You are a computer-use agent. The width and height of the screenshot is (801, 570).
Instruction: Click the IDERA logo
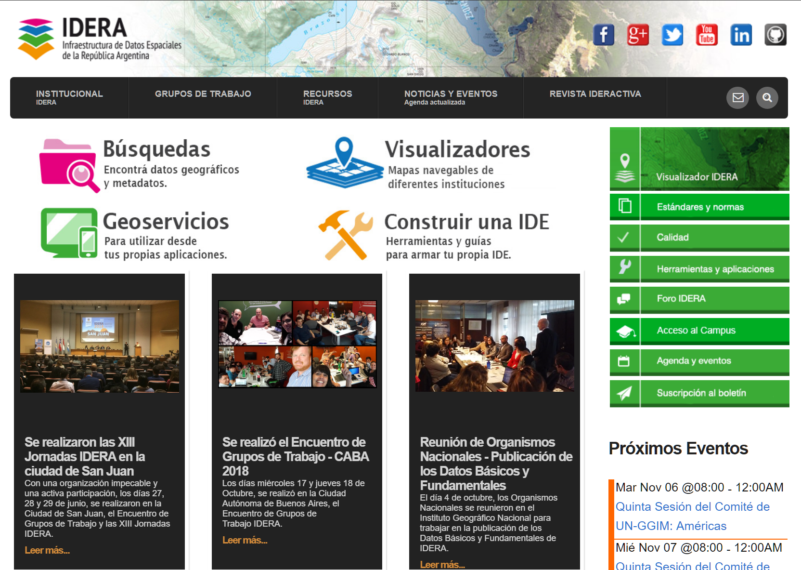pos(100,39)
